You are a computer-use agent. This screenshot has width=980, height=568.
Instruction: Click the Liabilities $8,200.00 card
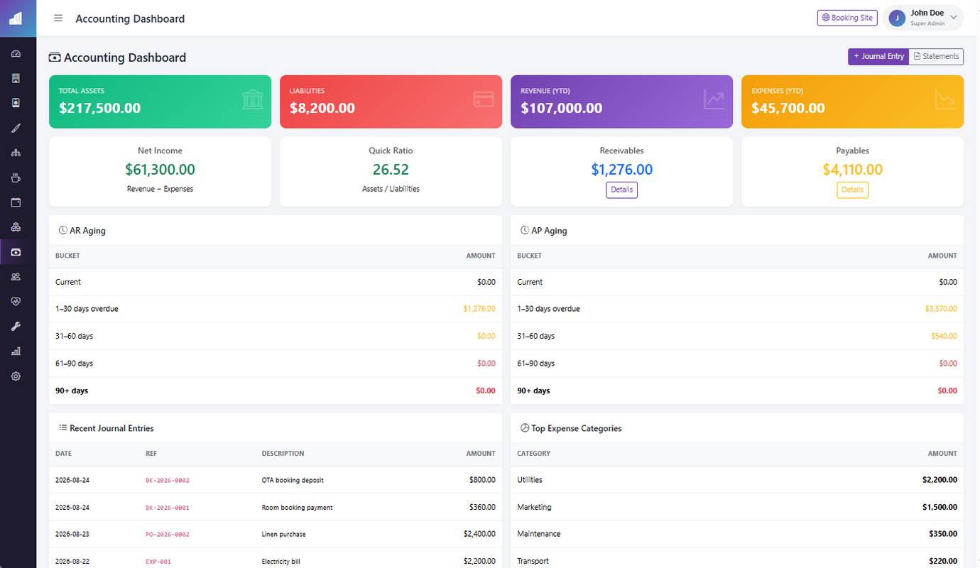click(391, 102)
